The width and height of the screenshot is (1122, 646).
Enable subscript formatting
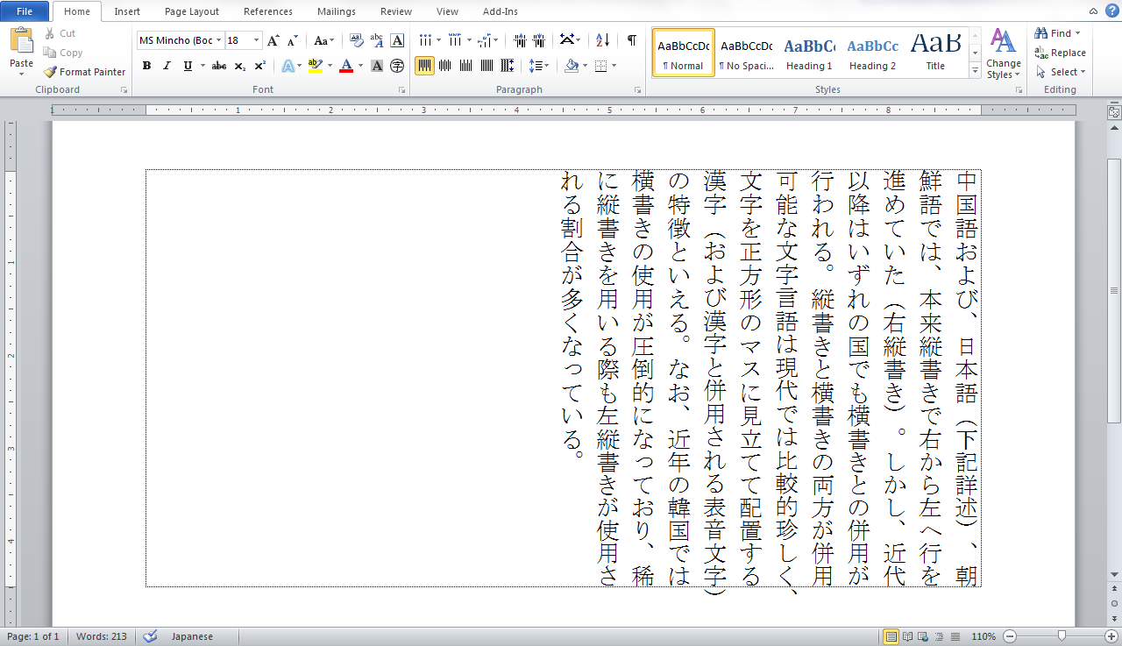point(239,66)
